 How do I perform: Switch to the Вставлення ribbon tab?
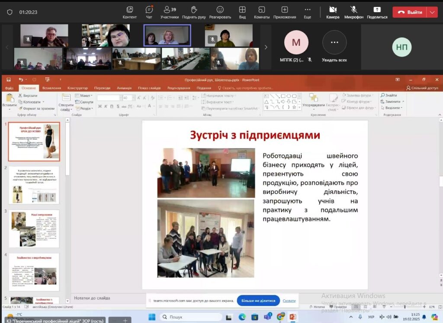tap(51, 88)
